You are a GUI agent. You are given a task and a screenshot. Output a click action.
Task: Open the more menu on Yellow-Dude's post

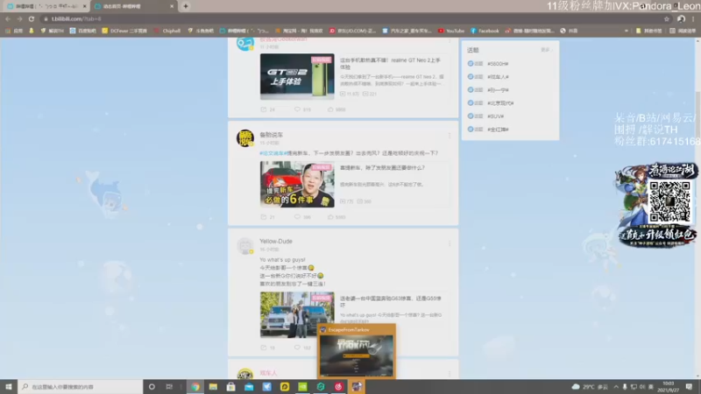(450, 243)
